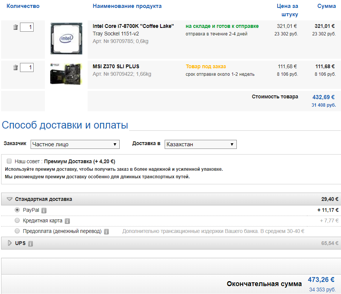Remove MSI Z370 SLI PLUS with trash icon
341x294 pixels.
(x=15, y=67)
